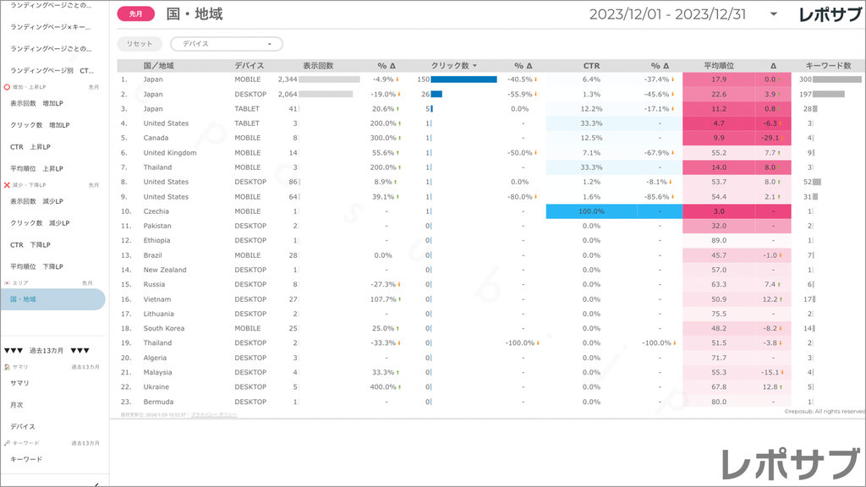866x487 pixels.
Task: Click the blue click bar for Japan MOBILE
Action: 463,79
